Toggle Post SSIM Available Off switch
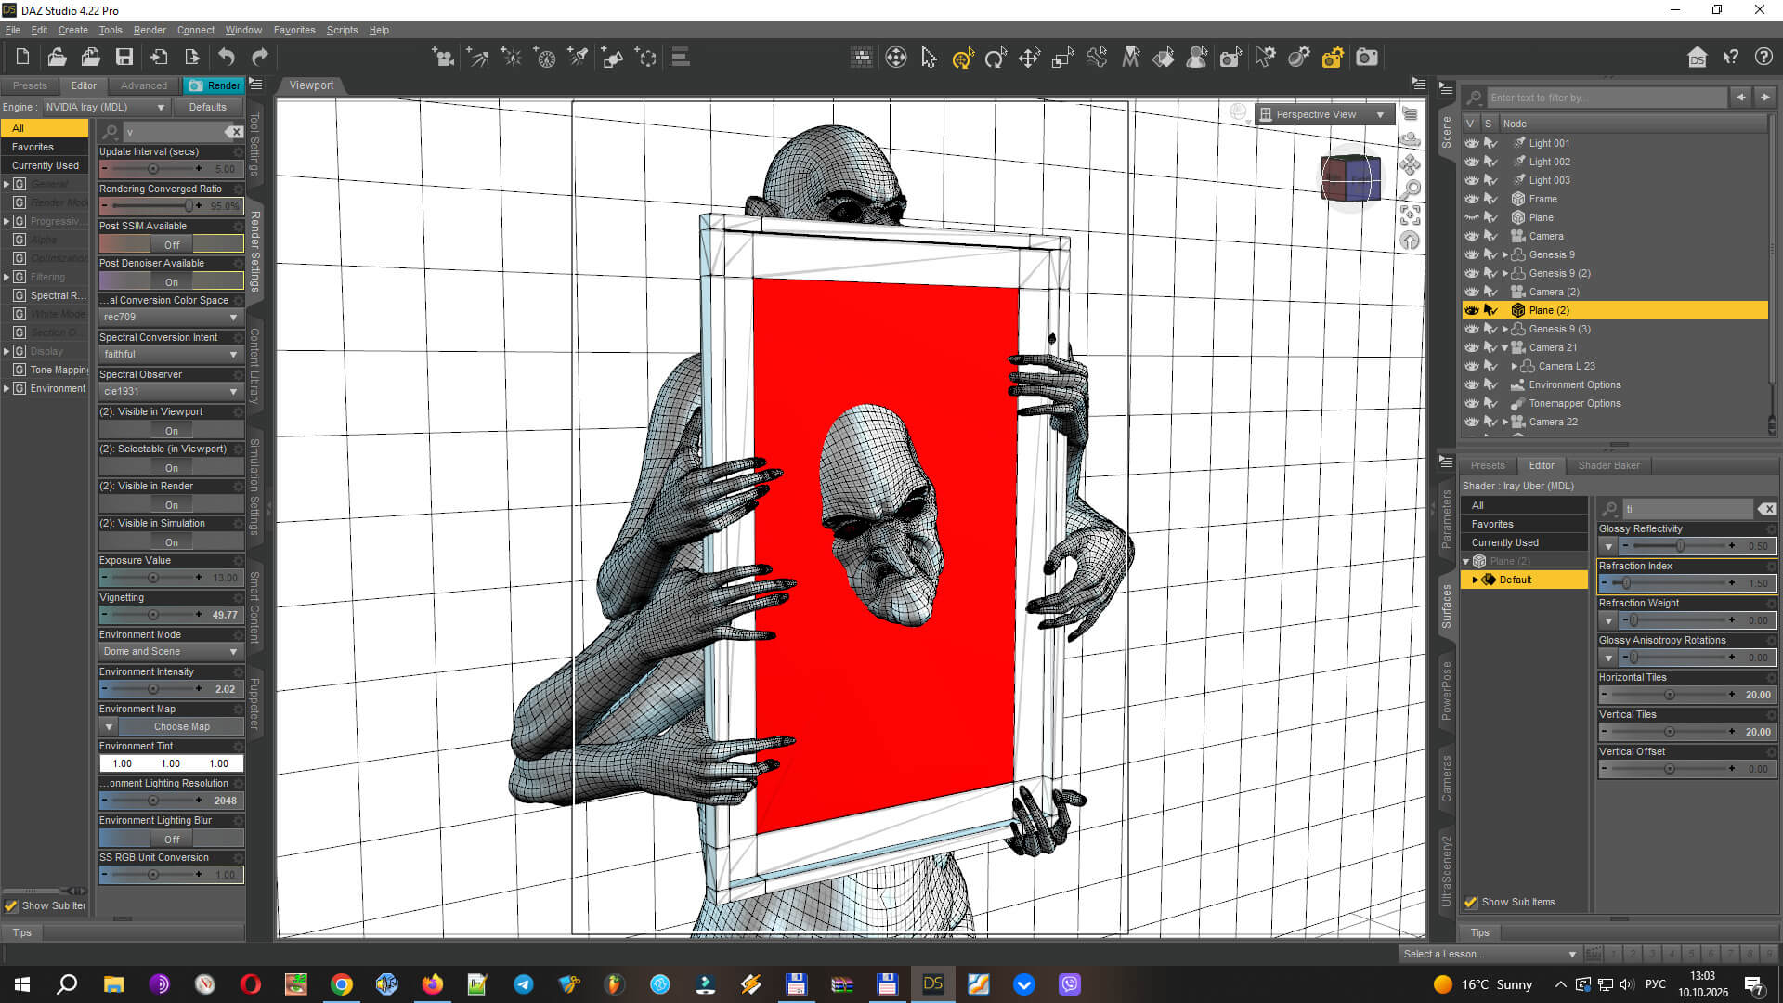This screenshot has width=1783, height=1003. click(171, 244)
